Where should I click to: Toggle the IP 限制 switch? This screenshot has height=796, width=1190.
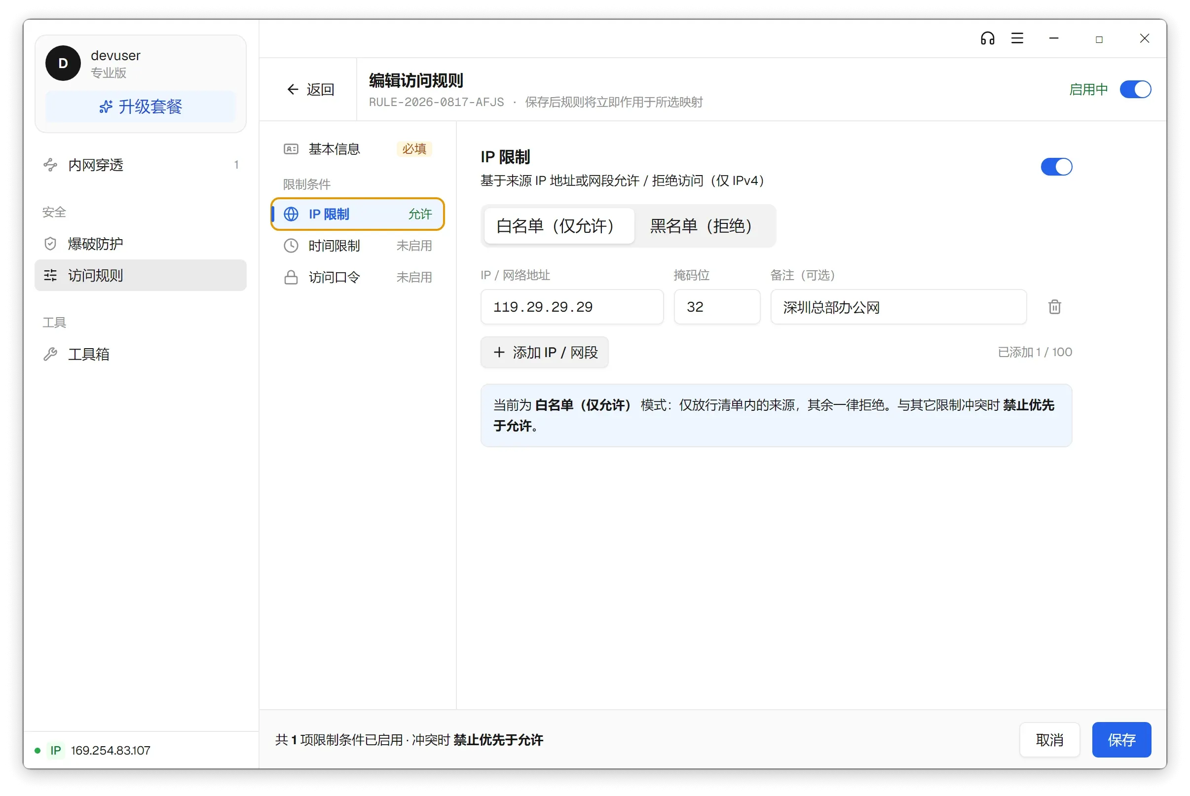(x=1056, y=167)
